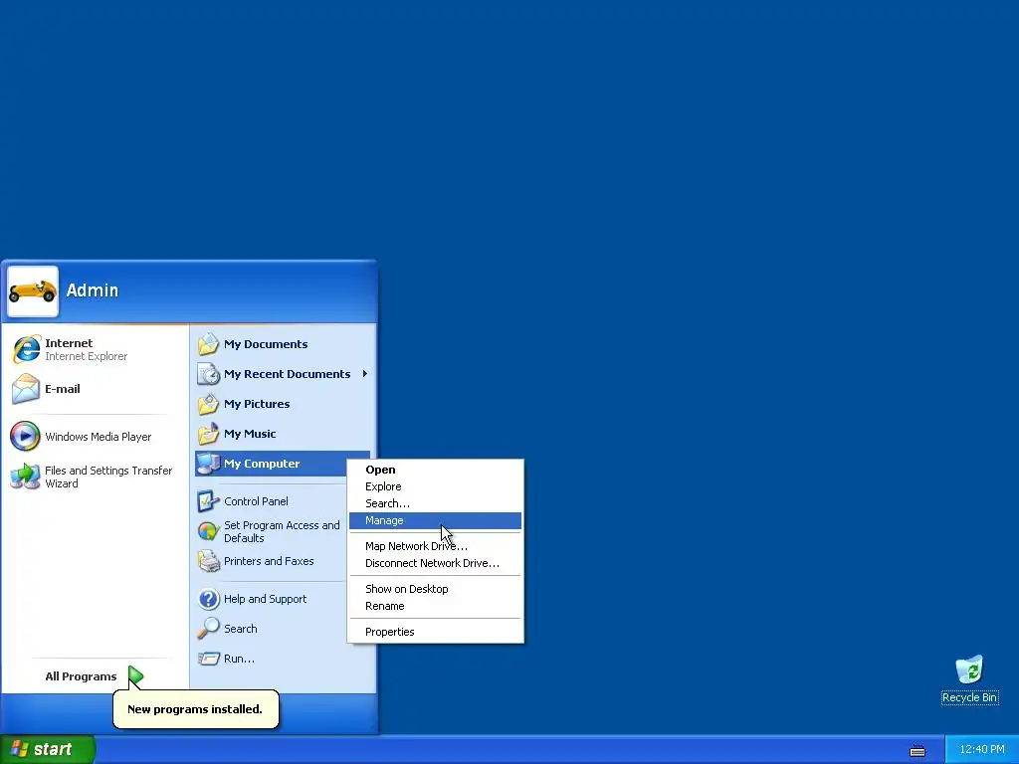Viewport: 1019px width, 764px height.
Task: Click the My Pictures folder icon
Action: 209,404
